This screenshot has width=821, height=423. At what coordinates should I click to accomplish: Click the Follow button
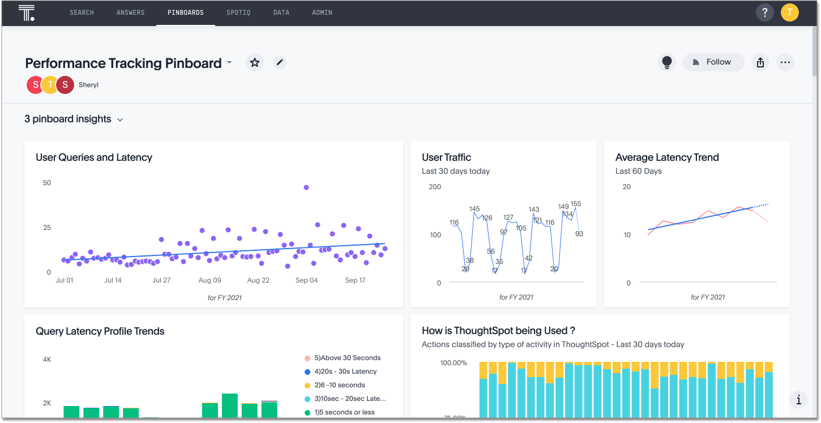point(713,62)
